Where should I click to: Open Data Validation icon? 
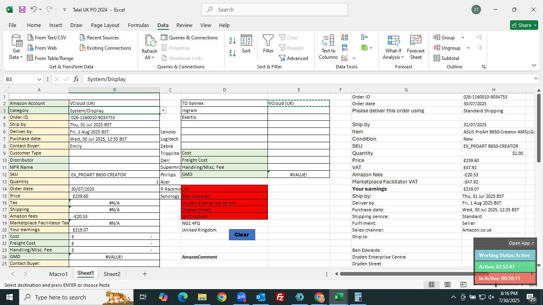pyautogui.click(x=344, y=58)
